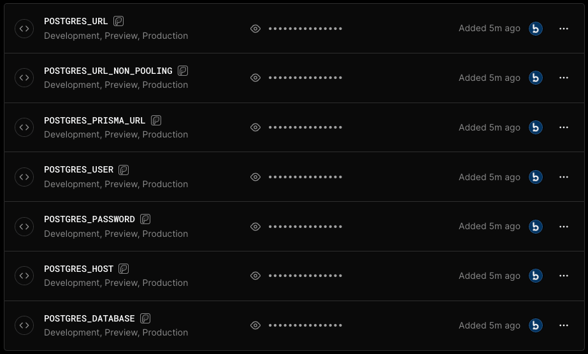The width and height of the screenshot is (588, 354).
Task: Click the integration badge next to POSTGRES_USER
Action: pyautogui.click(x=124, y=170)
